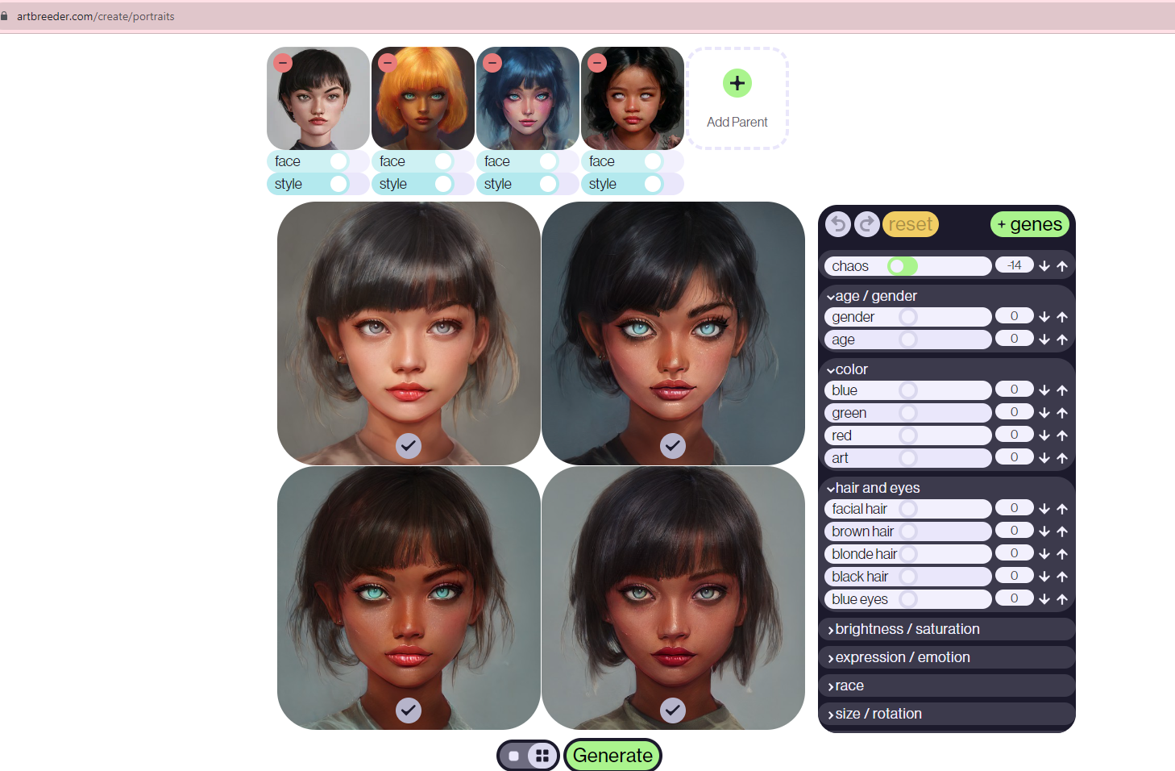Remove the curly black hair child parent
Screen dimensions: 1175x771
tap(597, 62)
